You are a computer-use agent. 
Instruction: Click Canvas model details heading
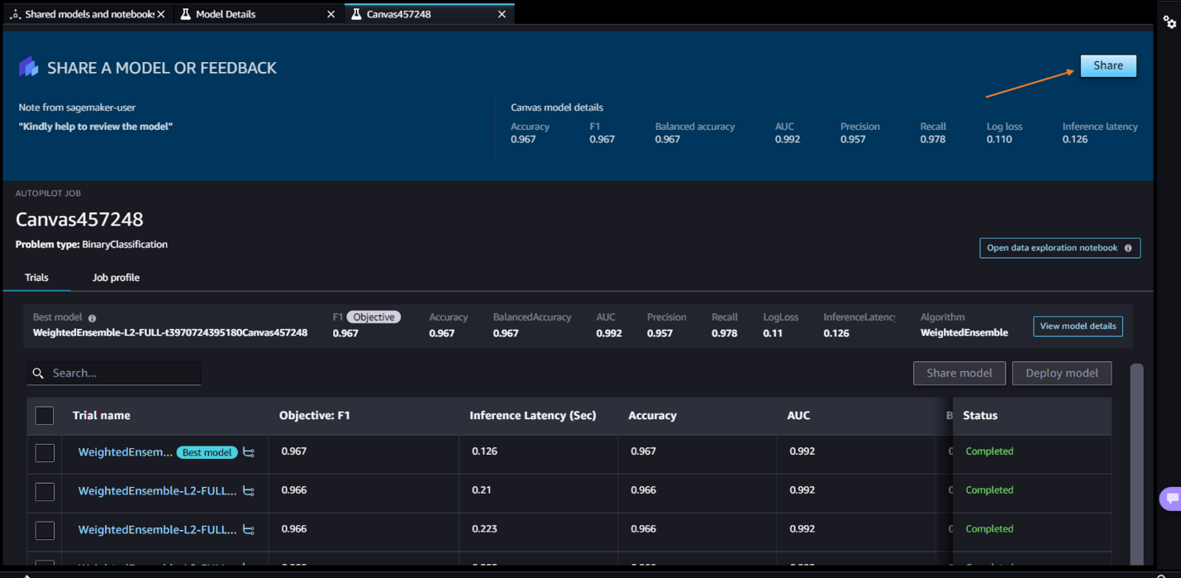coord(557,107)
